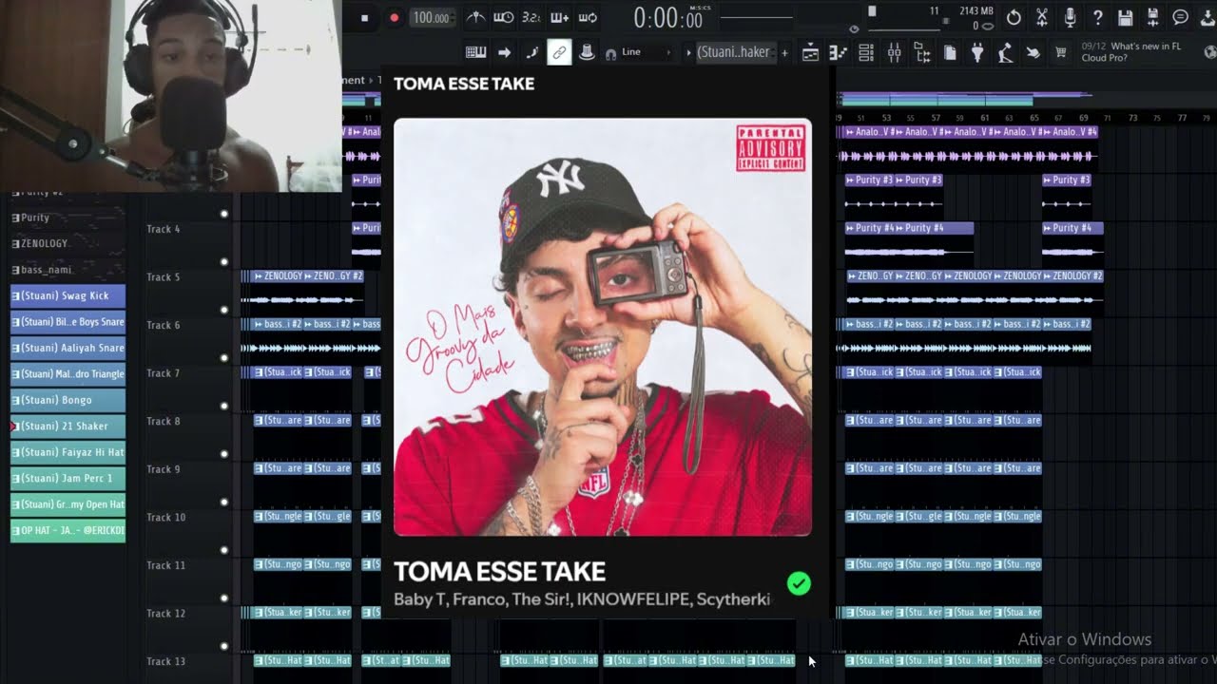Image resolution: width=1217 pixels, height=684 pixels.
Task: Stop playback with the square stop button
Action: (364, 17)
